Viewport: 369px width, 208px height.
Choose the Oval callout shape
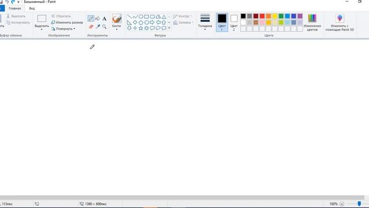[x=158, y=28]
